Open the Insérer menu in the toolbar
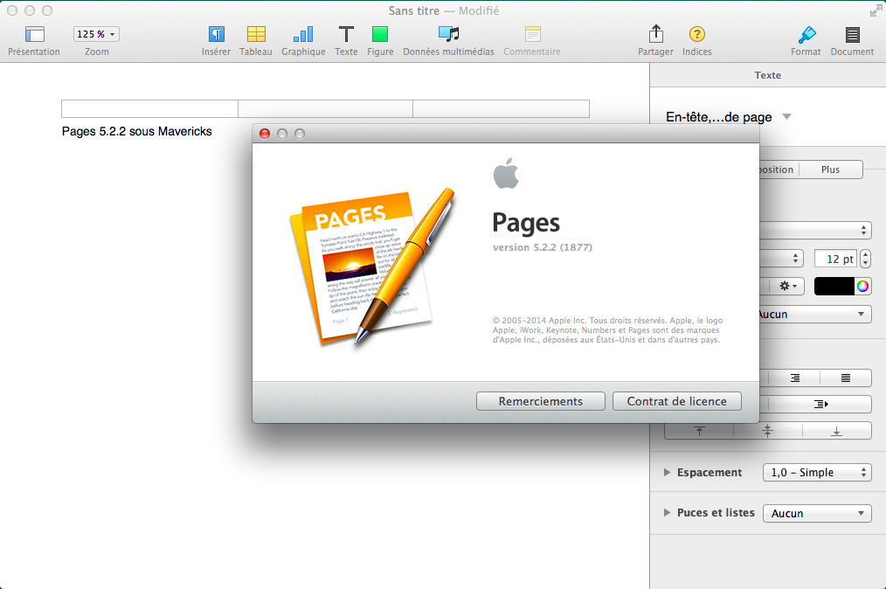 (x=216, y=34)
